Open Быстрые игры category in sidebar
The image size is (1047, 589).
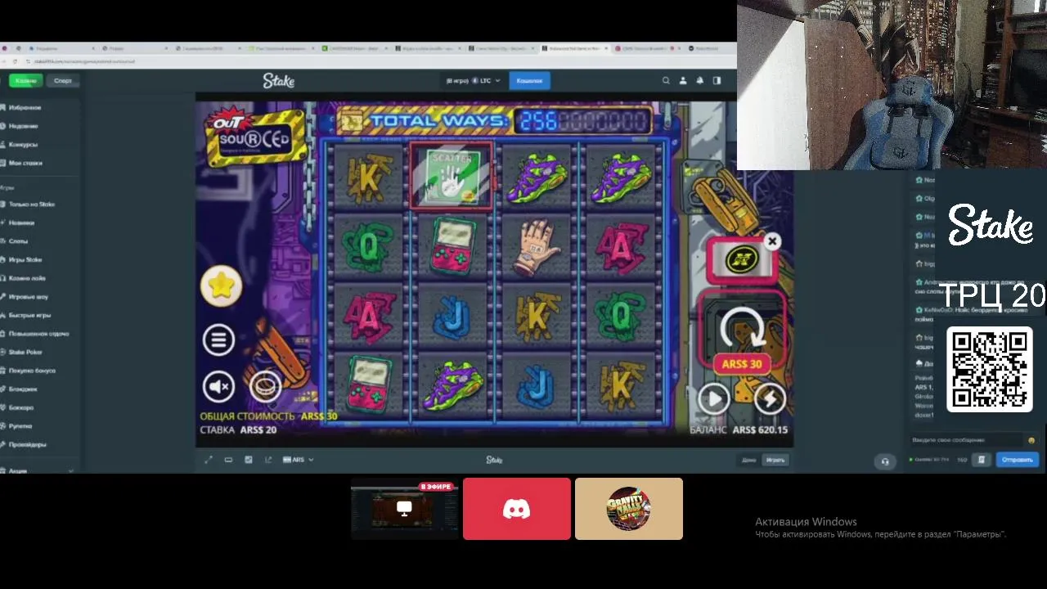[29, 315]
